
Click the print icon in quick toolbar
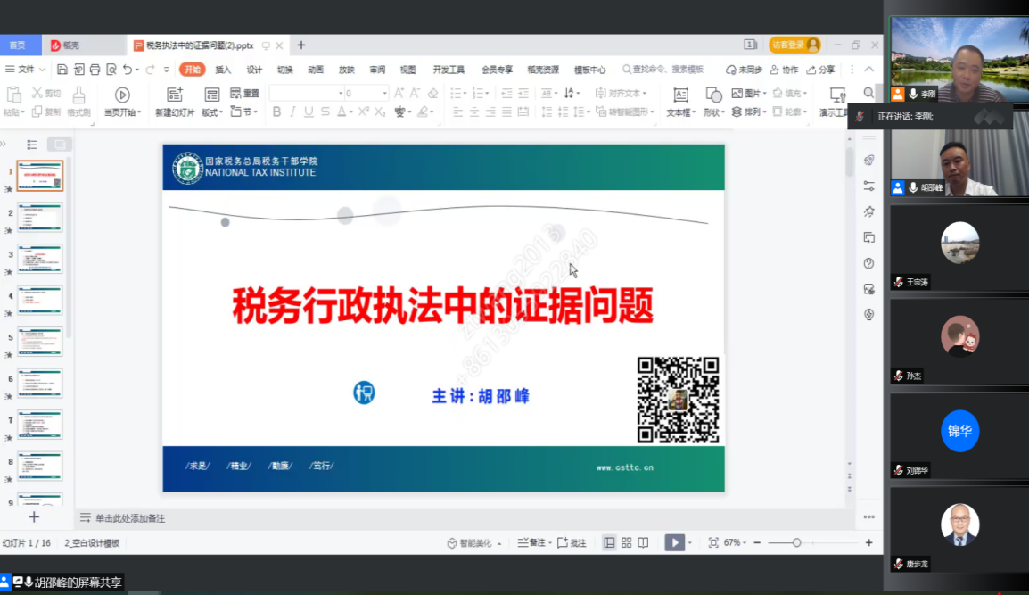(95, 70)
